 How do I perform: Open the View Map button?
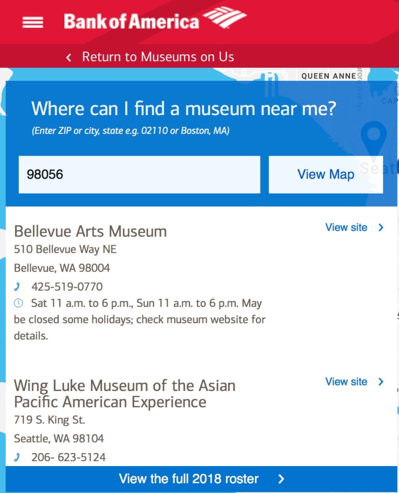point(326,174)
